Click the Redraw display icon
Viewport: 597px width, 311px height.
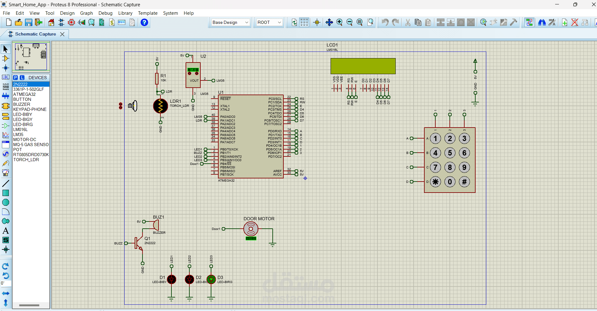294,22
